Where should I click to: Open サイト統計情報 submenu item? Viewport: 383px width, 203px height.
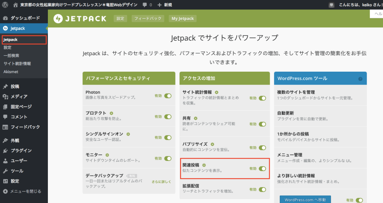click(x=17, y=63)
